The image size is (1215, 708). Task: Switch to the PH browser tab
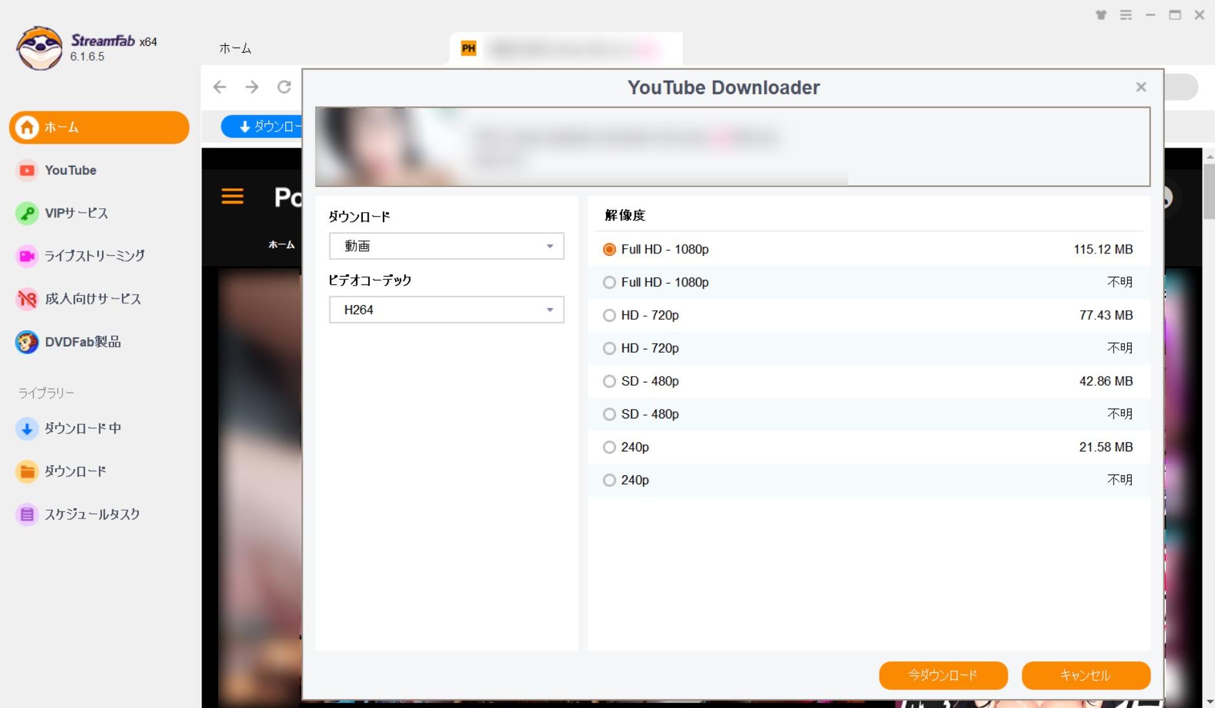[566, 48]
